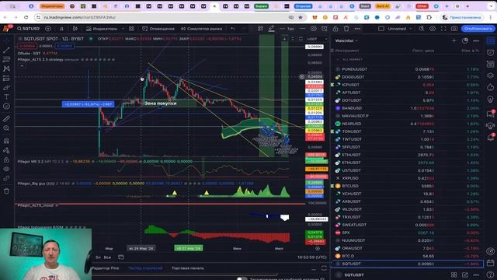Open the indicator templates grid icon
The height and width of the screenshot is (280, 497).
[131, 29]
